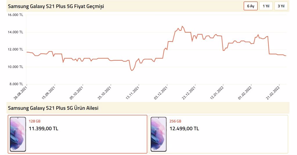
Task: Select the 256 GB variant label
Action: click(175, 121)
